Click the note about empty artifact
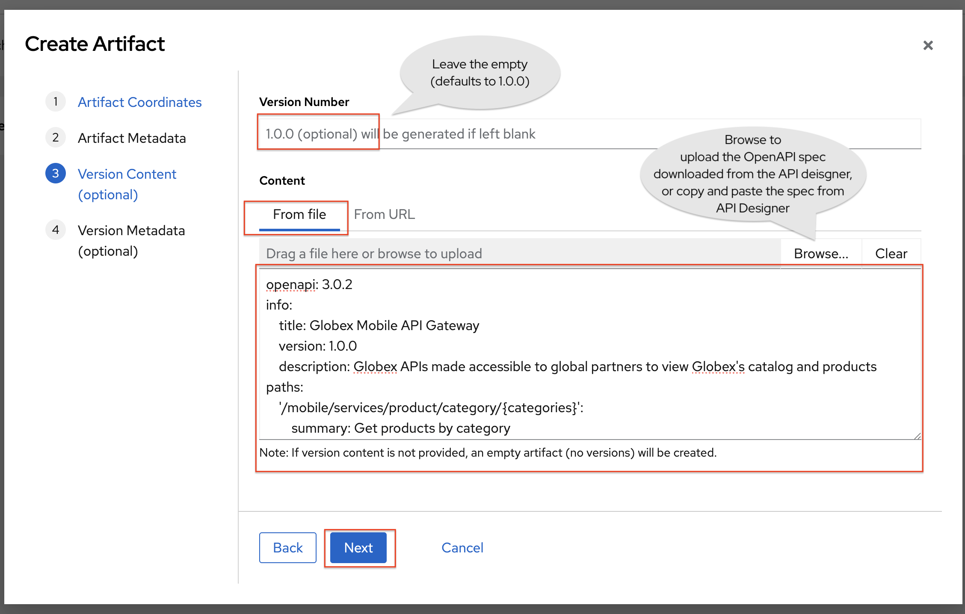Viewport: 965px width, 614px height. tap(488, 452)
